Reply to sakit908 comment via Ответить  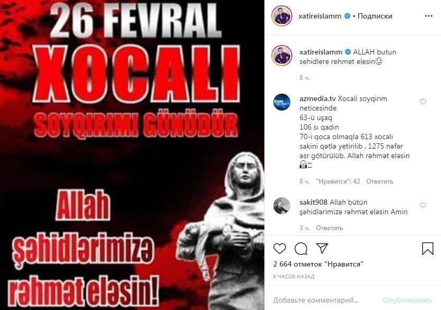[329, 228]
